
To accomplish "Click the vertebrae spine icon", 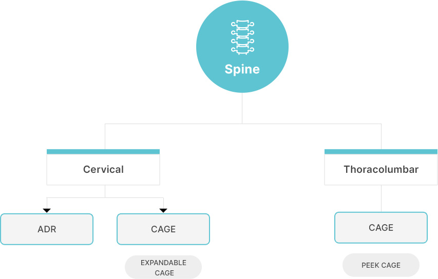I will click(242, 37).
